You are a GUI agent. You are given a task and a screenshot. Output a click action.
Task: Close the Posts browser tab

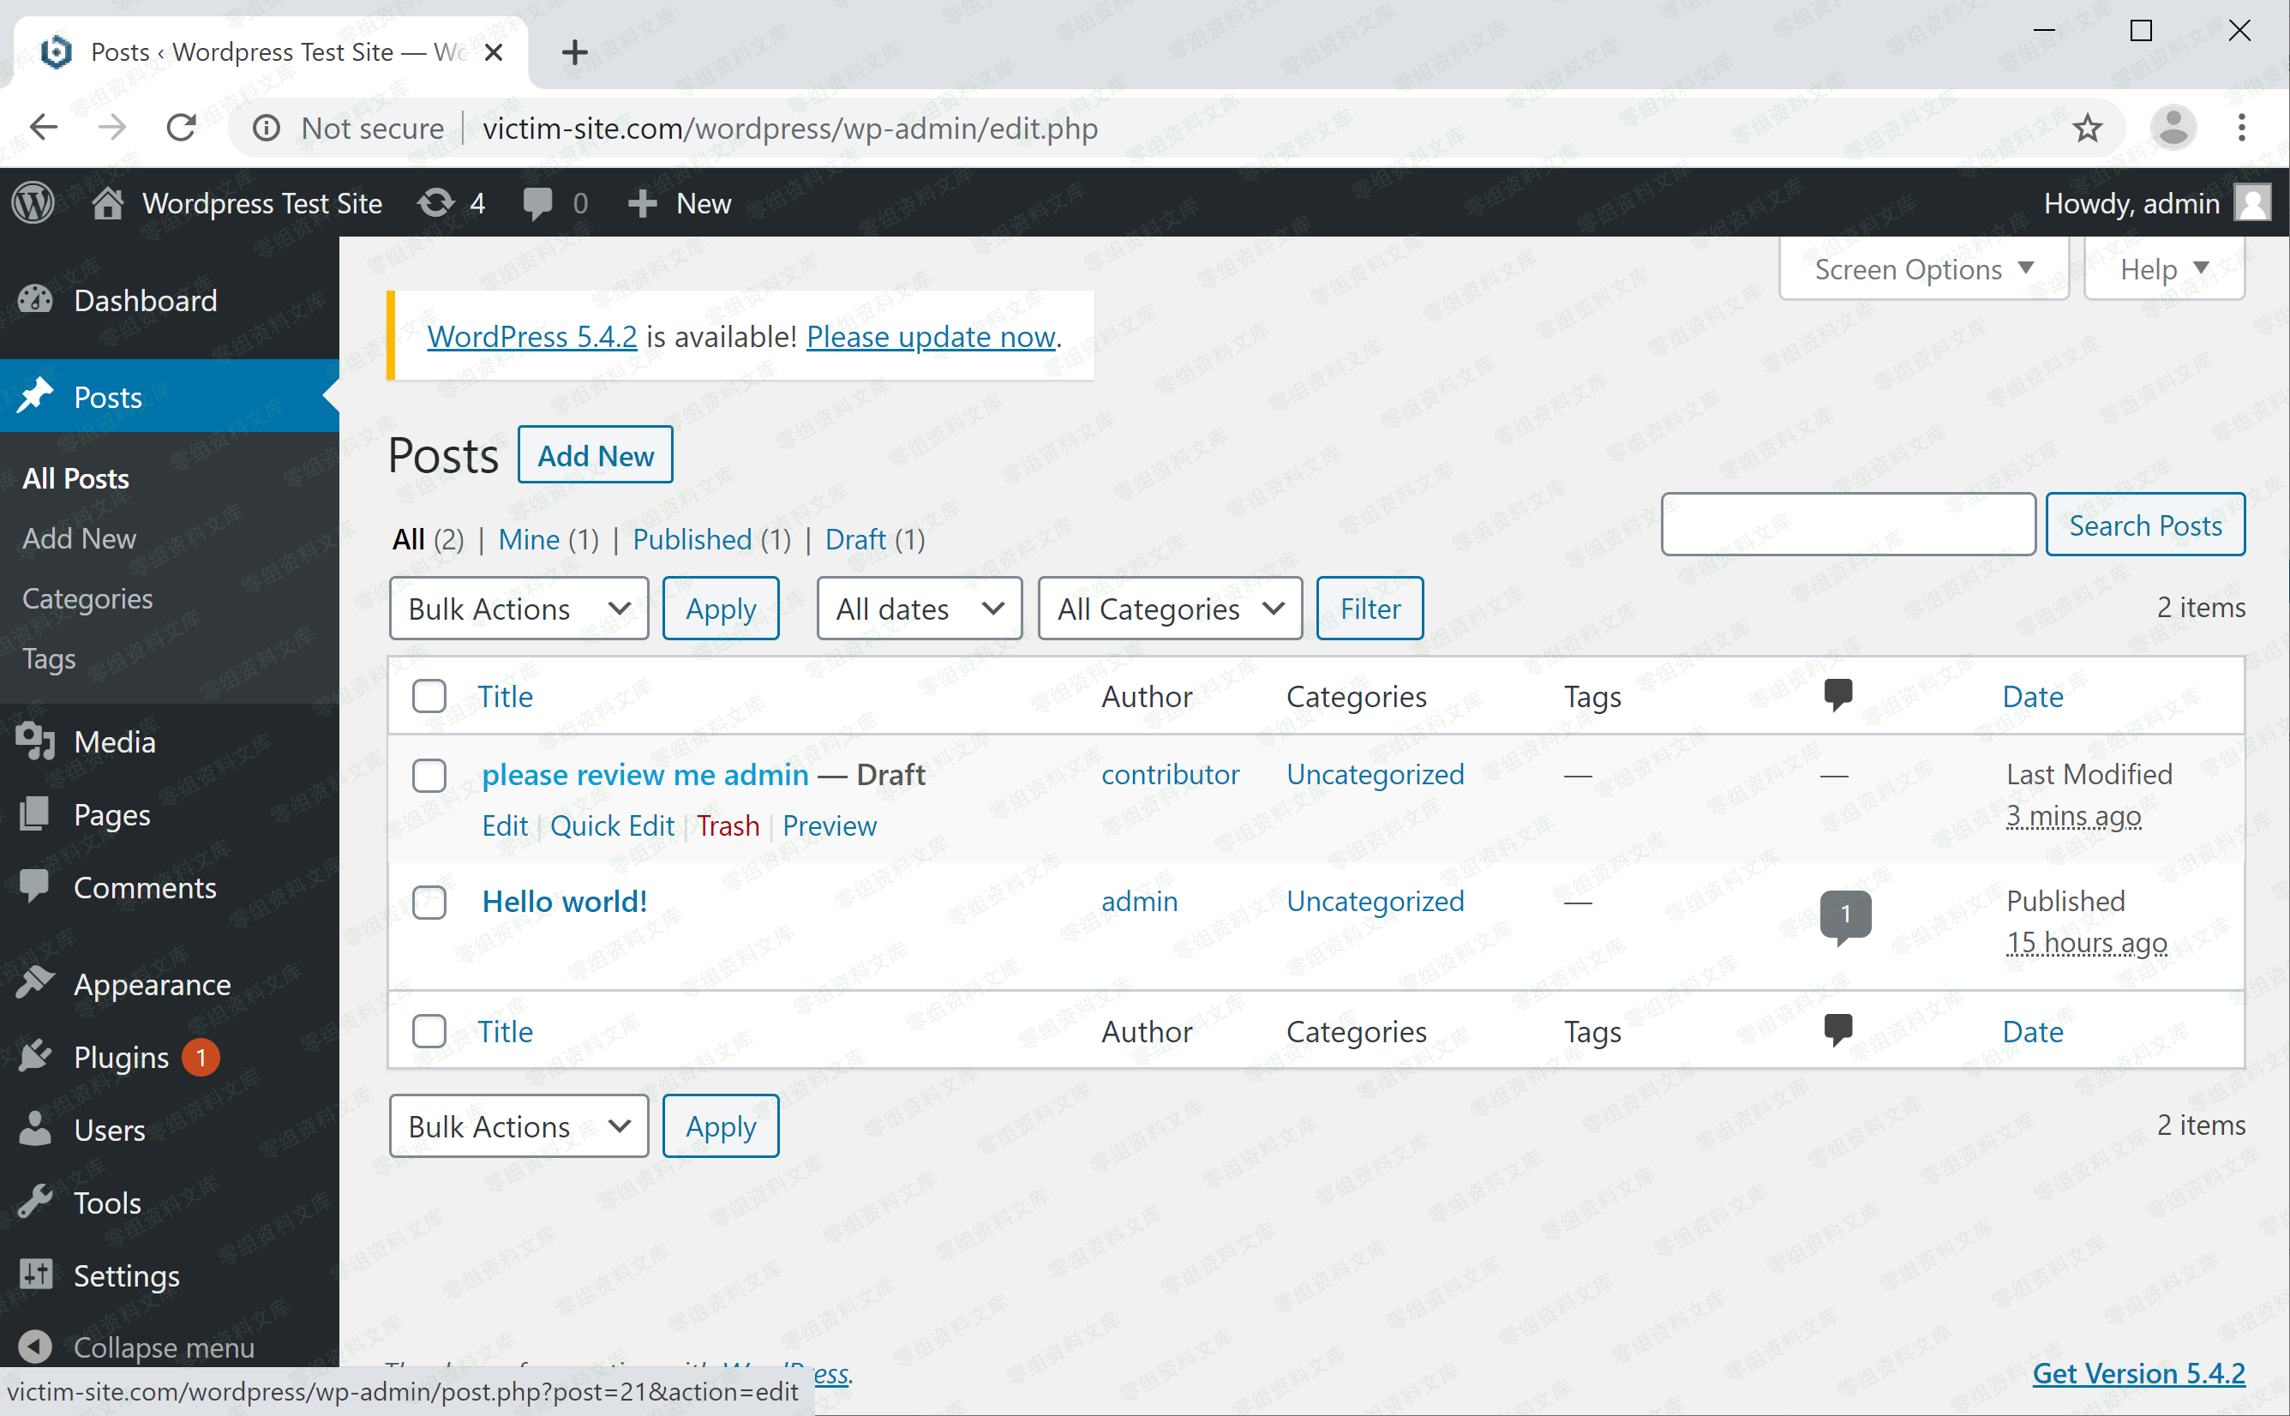[495, 52]
